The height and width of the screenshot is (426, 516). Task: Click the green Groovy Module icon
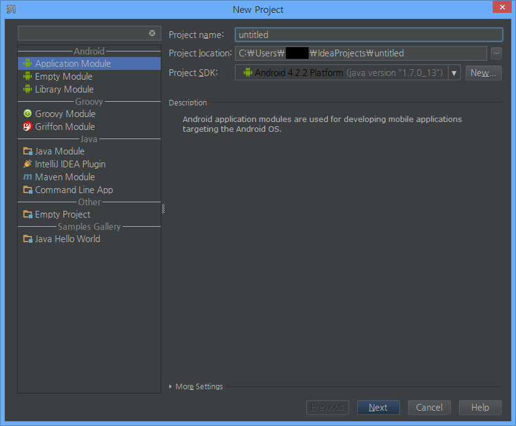point(27,114)
